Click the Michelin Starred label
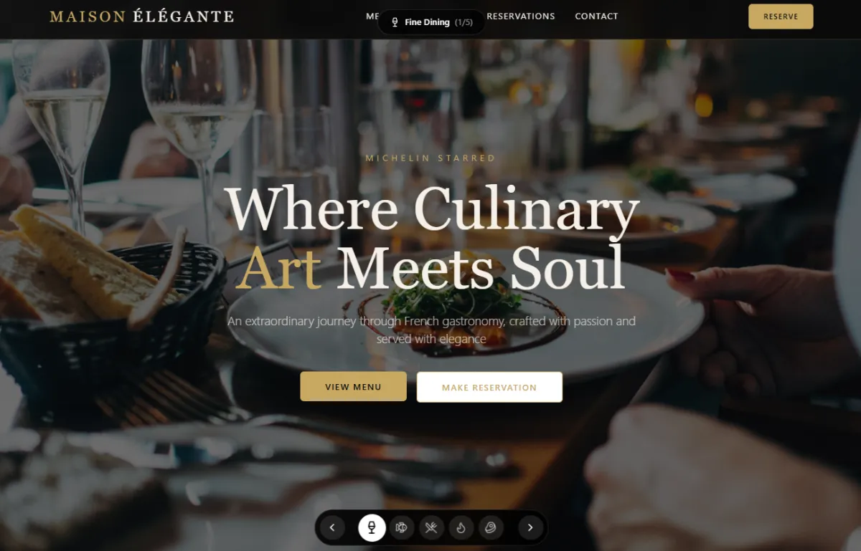 tap(430, 158)
